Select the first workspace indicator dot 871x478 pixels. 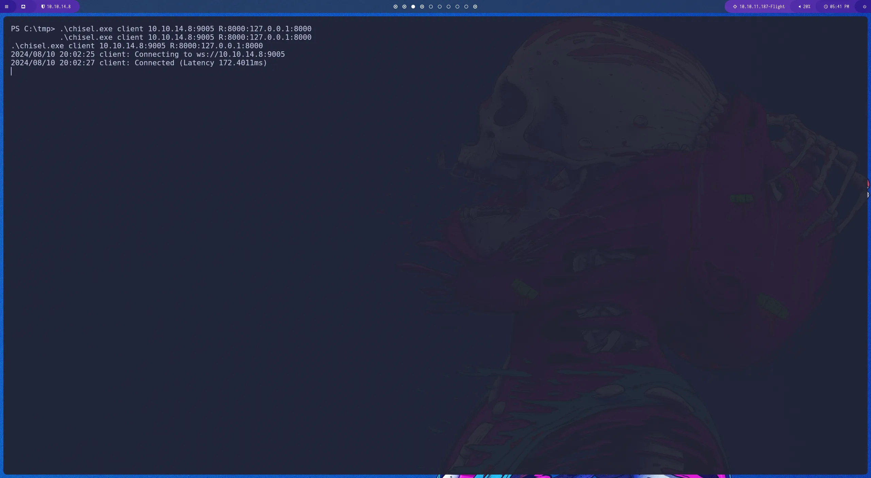click(395, 6)
